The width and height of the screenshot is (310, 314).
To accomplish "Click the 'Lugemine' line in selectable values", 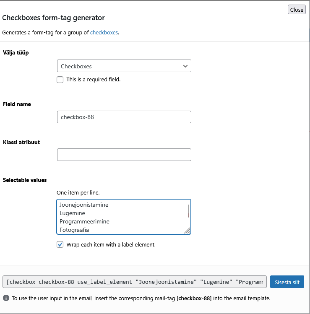I will [x=73, y=213].
